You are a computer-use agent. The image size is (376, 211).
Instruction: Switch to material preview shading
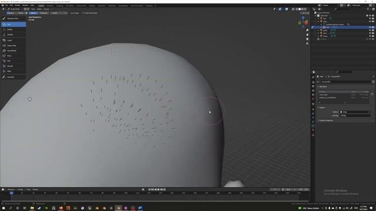click(x=303, y=9)
